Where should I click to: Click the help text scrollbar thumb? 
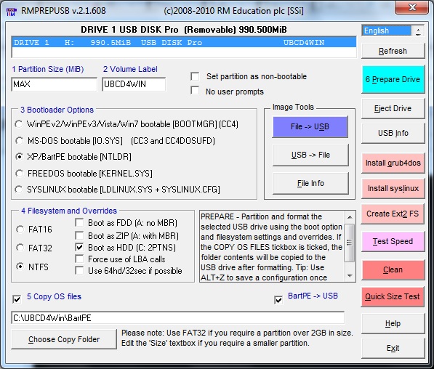[350, 243]
